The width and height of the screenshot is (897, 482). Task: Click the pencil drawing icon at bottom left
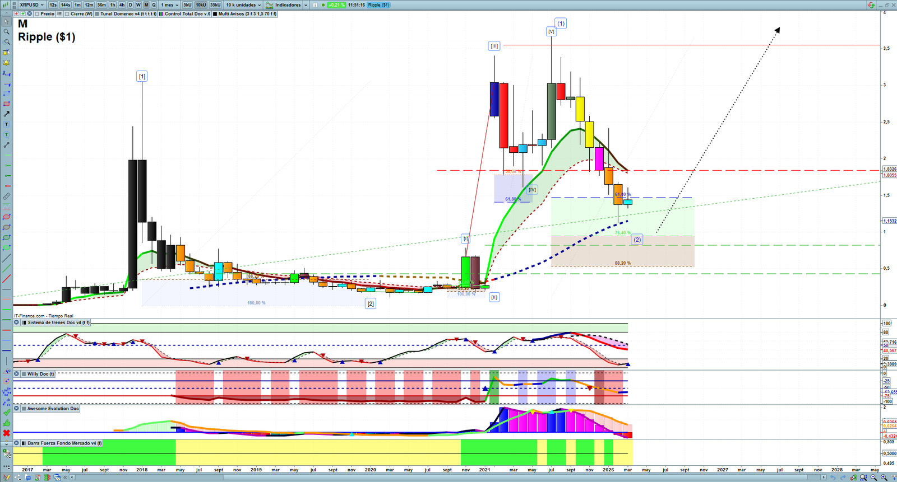7,478
